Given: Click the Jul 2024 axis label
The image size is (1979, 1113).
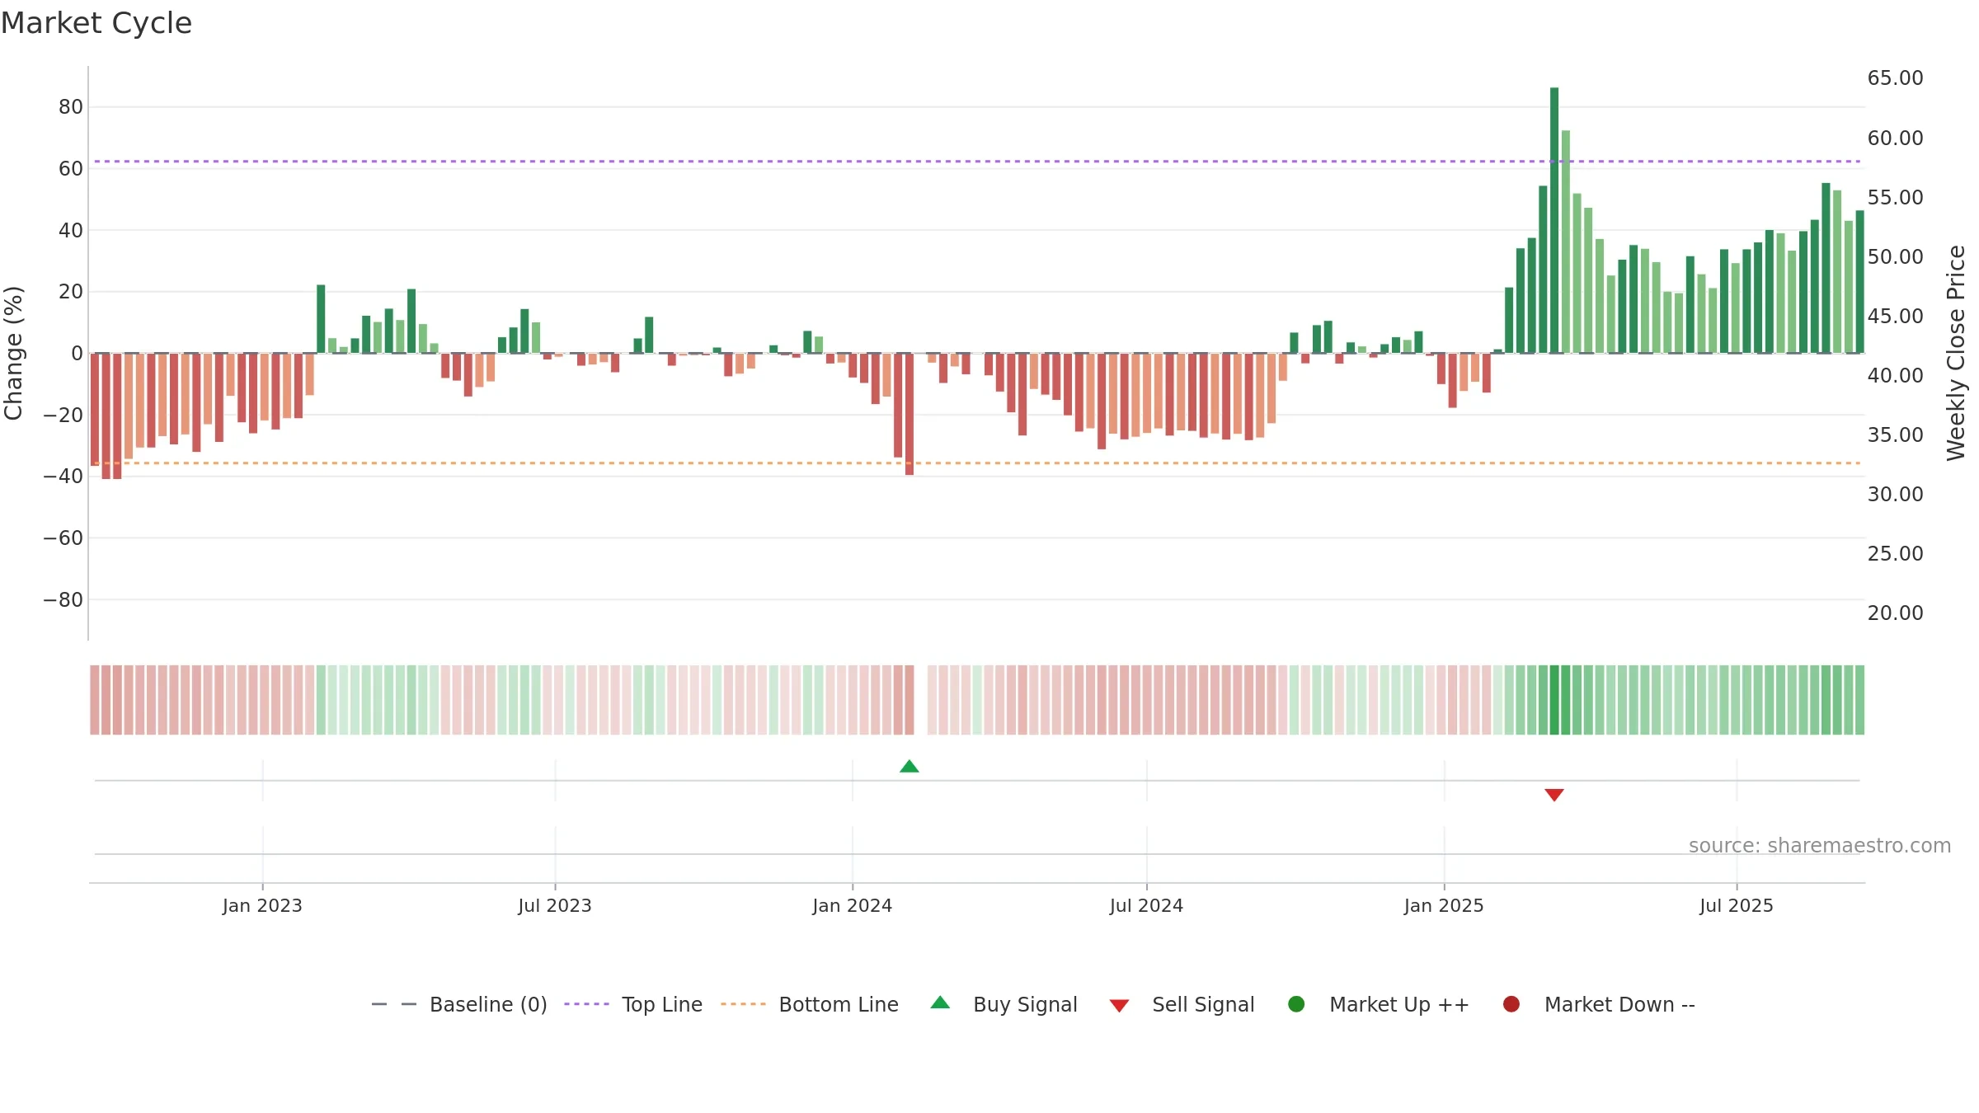Looking at the screenshot, I should pos(1146,906).
